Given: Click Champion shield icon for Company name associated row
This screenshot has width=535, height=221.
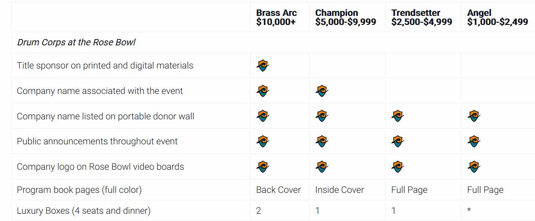Looking at the screenshot, I should pos(322,91).
